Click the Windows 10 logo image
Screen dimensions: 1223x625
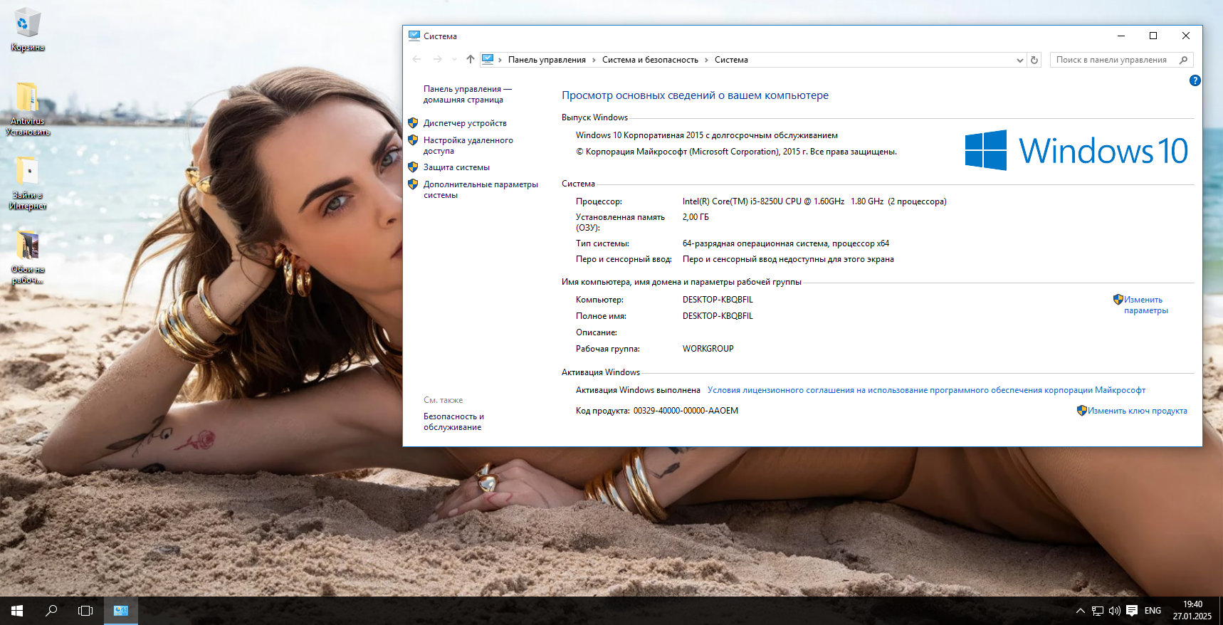[1076, 150]
